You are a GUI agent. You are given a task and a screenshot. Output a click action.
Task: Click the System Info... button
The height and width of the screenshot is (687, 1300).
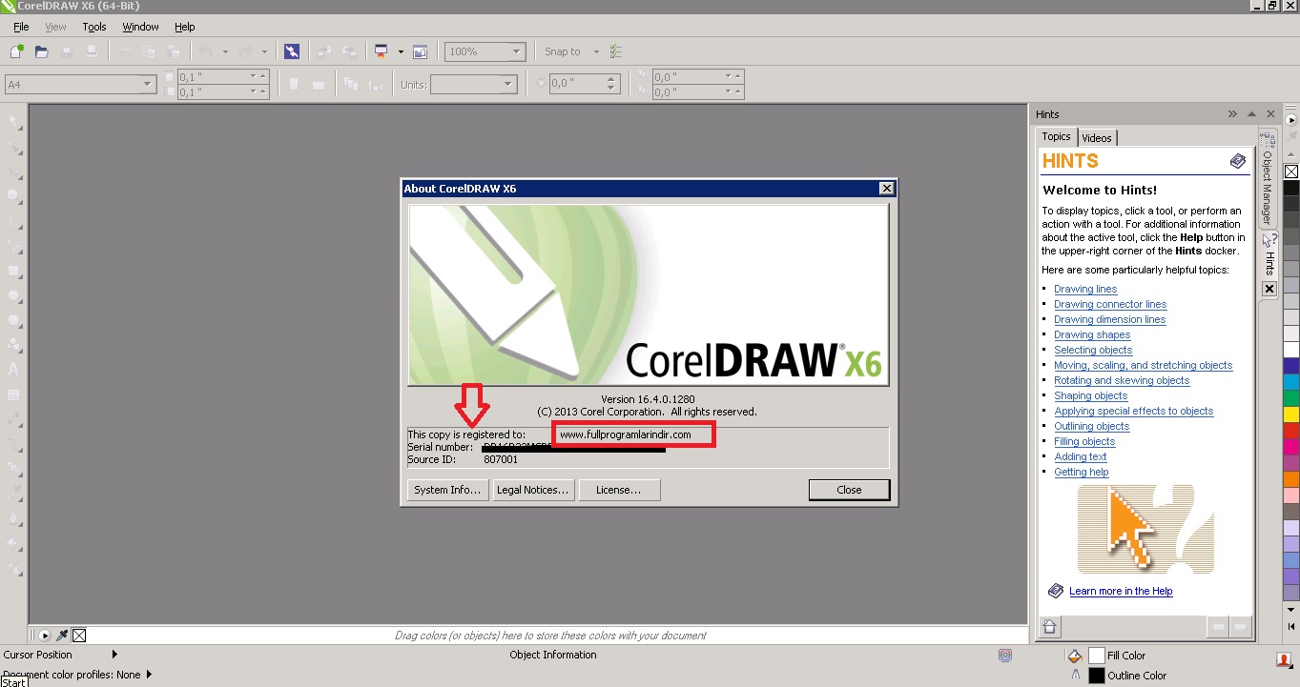click(448, 490)
